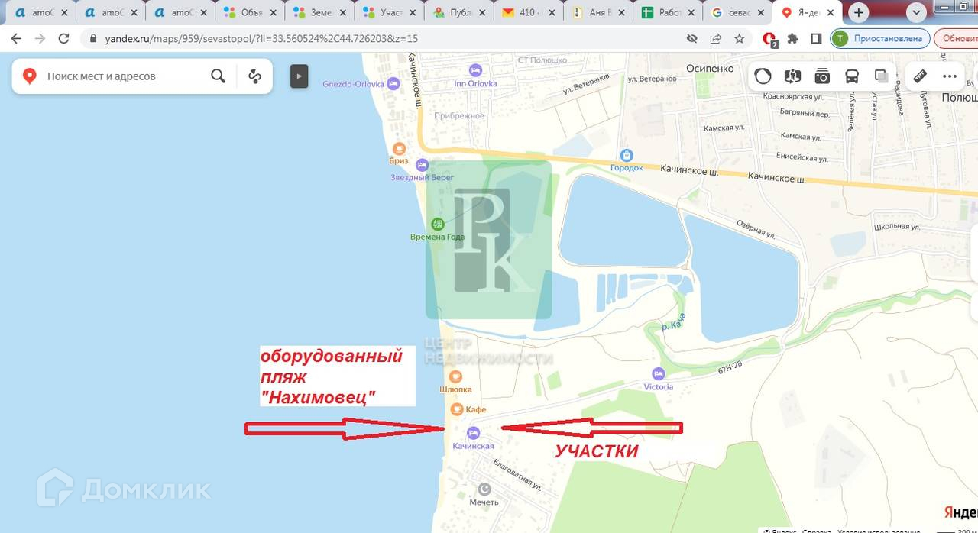Screen dimensions: 978x533
Task: Reload the current page
Action: pos(63,38)
